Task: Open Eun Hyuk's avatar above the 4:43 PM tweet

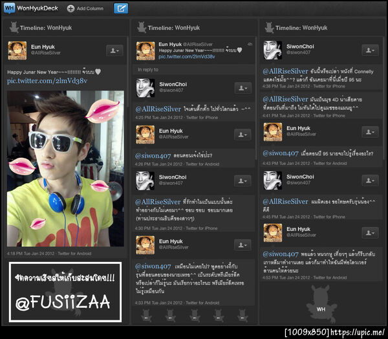Action: [x=273, y=132]
